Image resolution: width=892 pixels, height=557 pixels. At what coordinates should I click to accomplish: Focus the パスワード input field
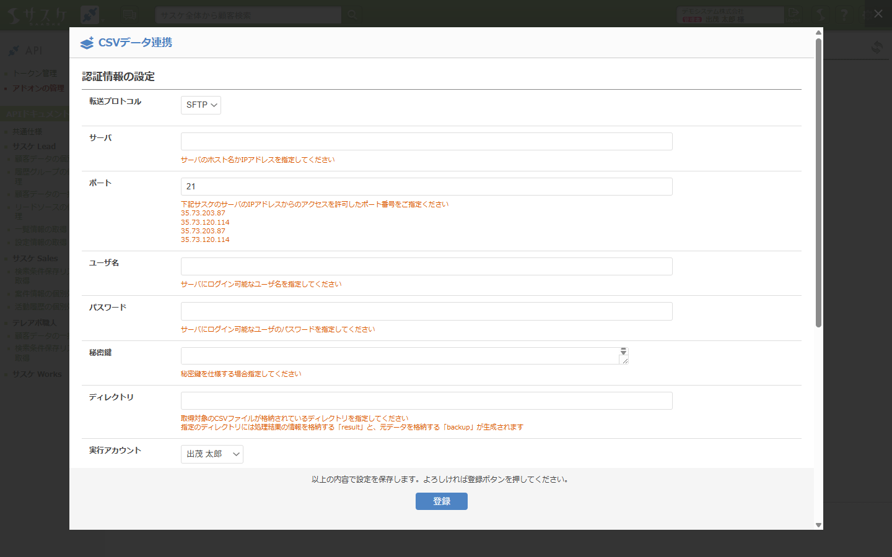(x=426, y=311)
